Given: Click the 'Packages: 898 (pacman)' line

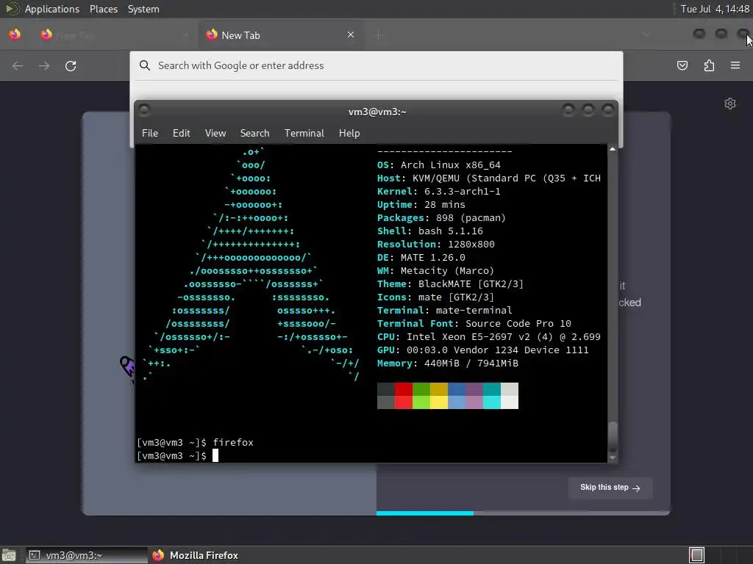Looking at the screenshot, I should (441, 217).
